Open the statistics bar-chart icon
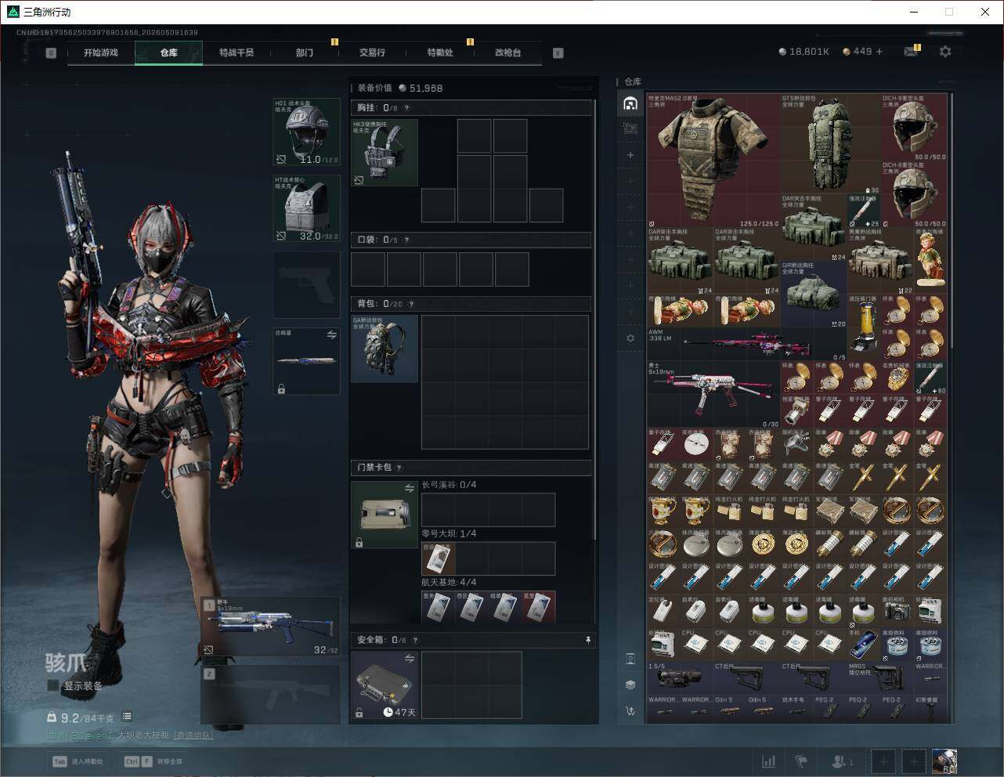Viewport: 1004px width, 777px height. 769,761
